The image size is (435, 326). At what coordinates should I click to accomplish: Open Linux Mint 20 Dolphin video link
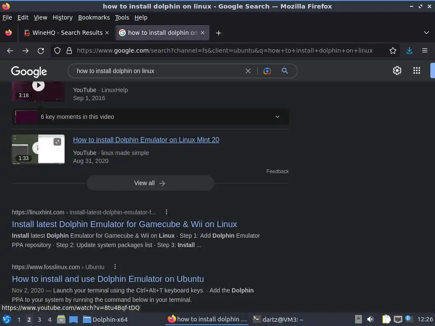(x=146, y=140)
